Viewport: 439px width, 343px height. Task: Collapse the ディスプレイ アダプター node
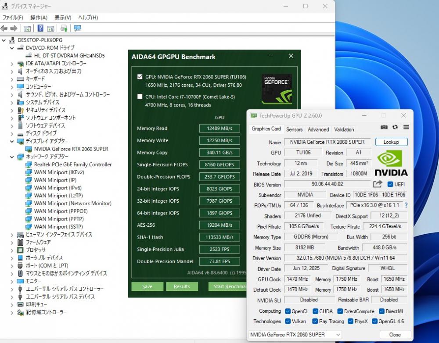pos(12,141)
